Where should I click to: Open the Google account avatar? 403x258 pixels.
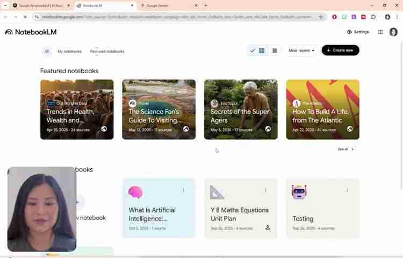point(393,32)
